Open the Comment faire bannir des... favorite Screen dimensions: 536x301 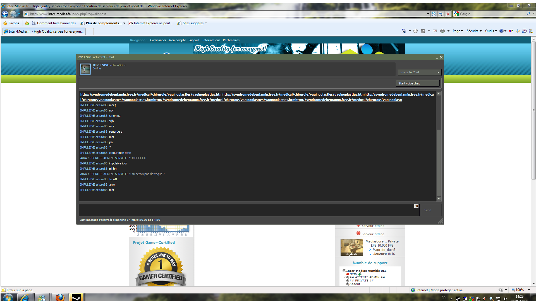[55, 23]
